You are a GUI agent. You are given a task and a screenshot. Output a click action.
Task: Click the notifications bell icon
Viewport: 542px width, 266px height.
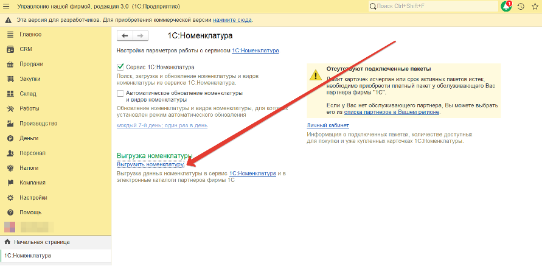click(x=506, y=6)
